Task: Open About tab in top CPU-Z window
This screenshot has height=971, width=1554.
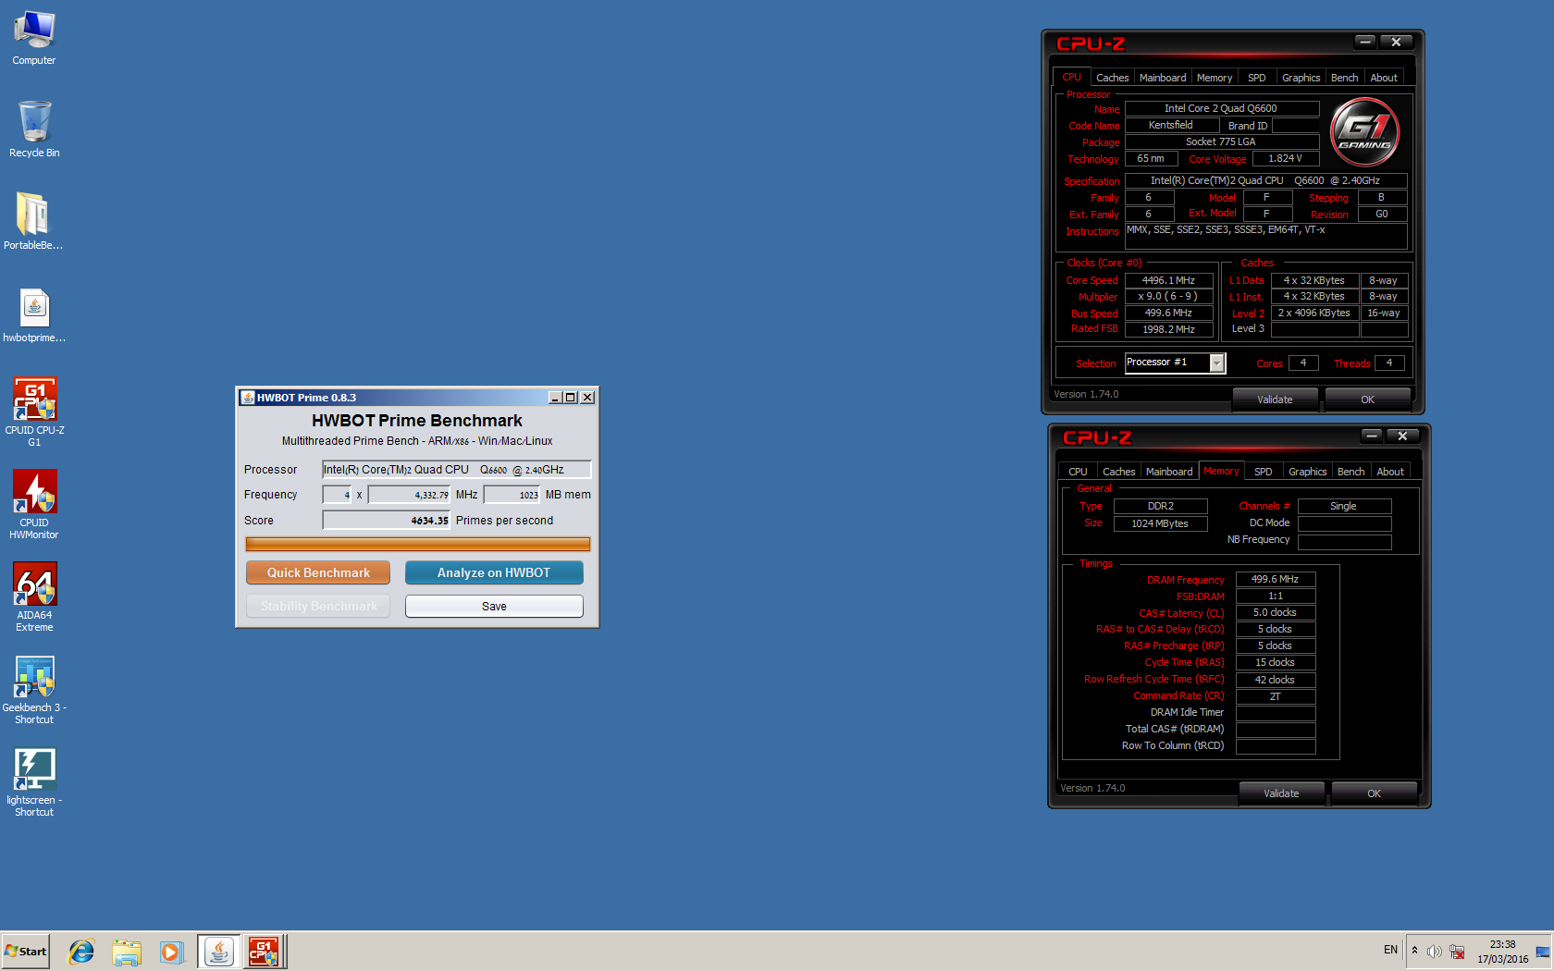Action: (x=1384, y=78)
